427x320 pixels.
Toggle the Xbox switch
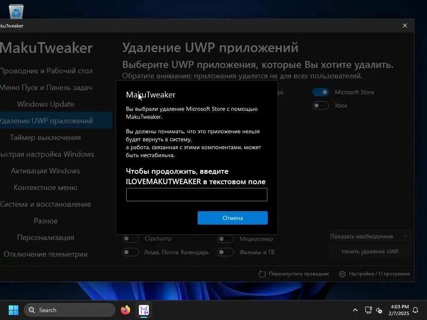point(321,105)
